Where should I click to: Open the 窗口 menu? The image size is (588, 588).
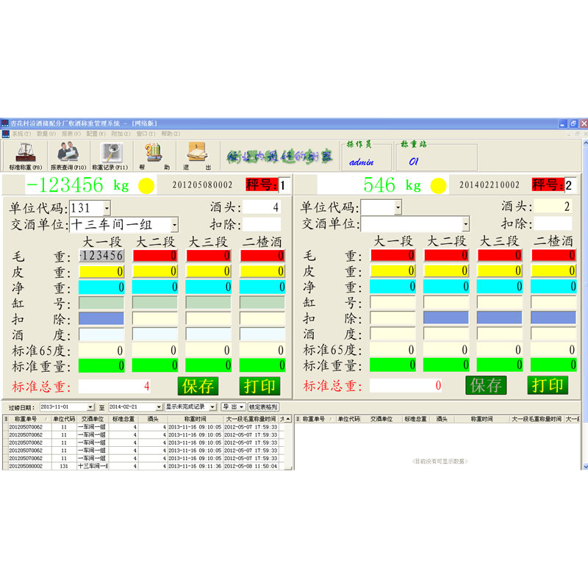pyautogui.click(x=146, y=134)
